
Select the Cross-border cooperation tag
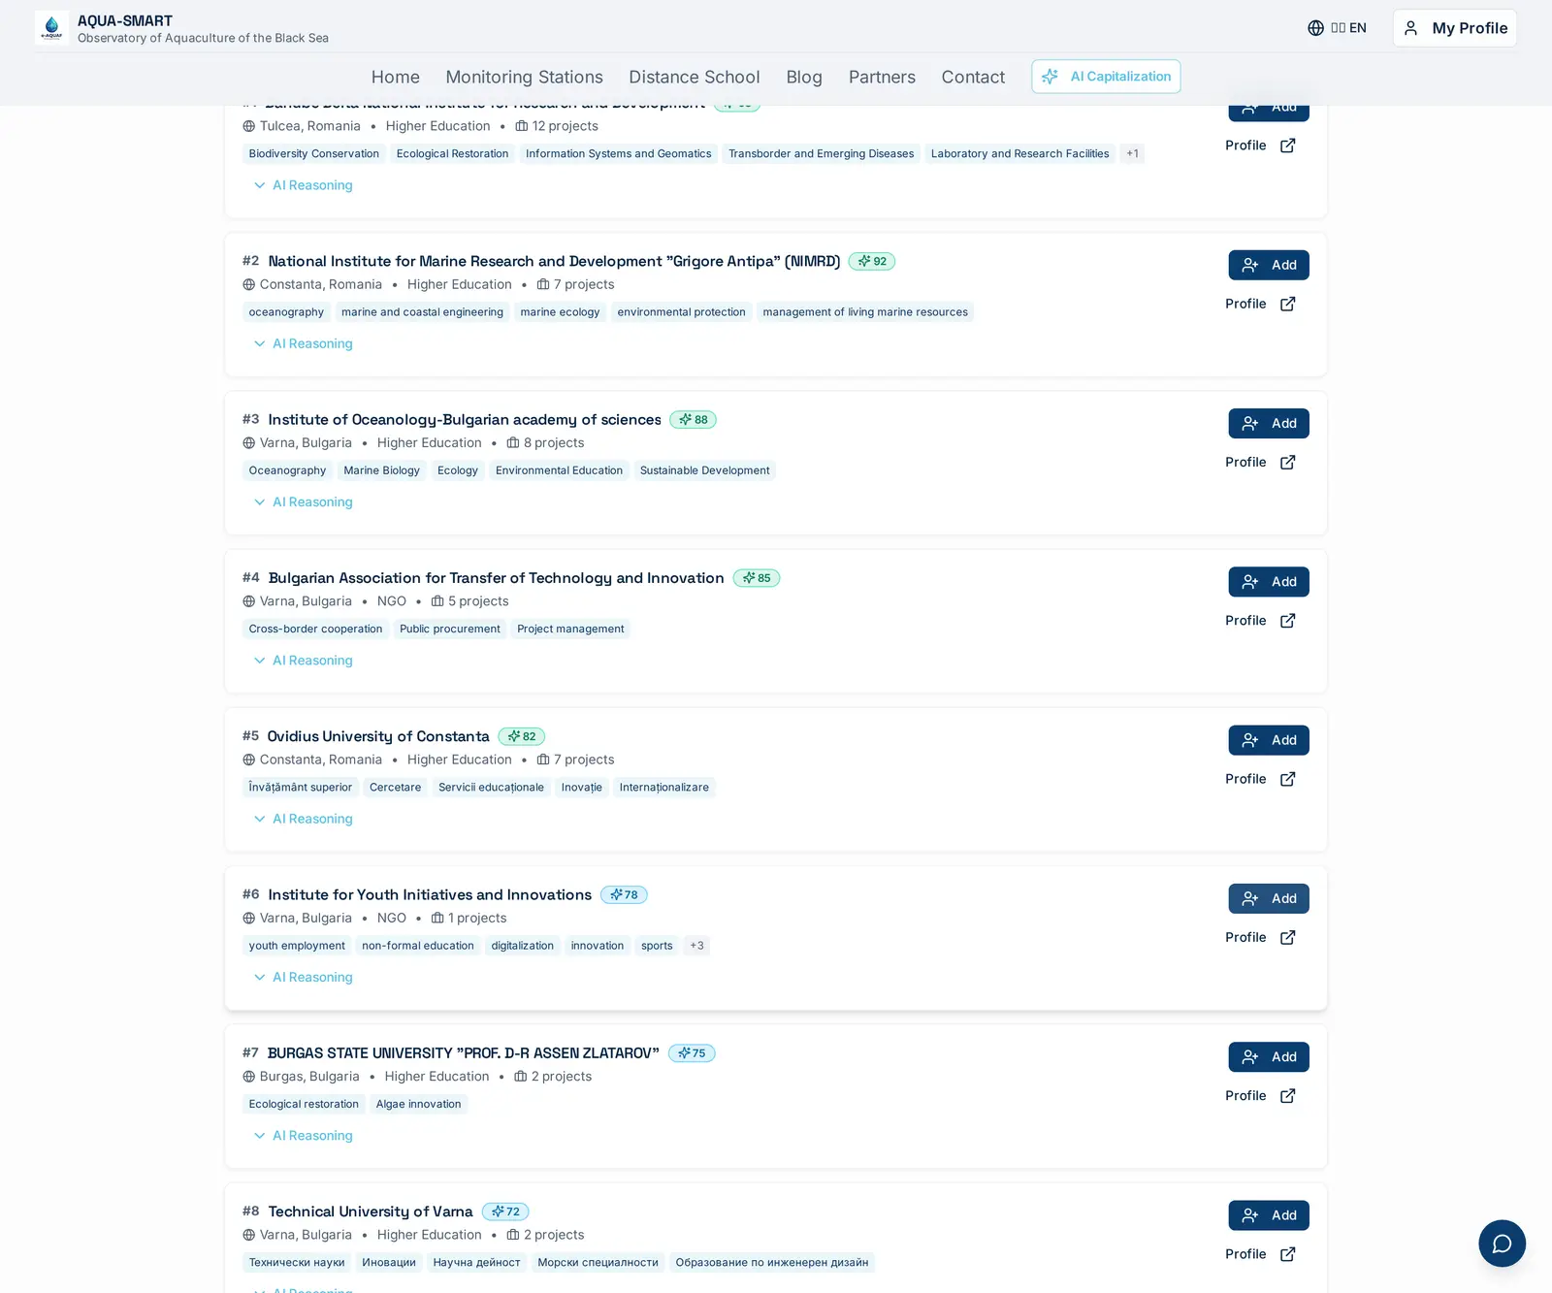coord(315,629)
